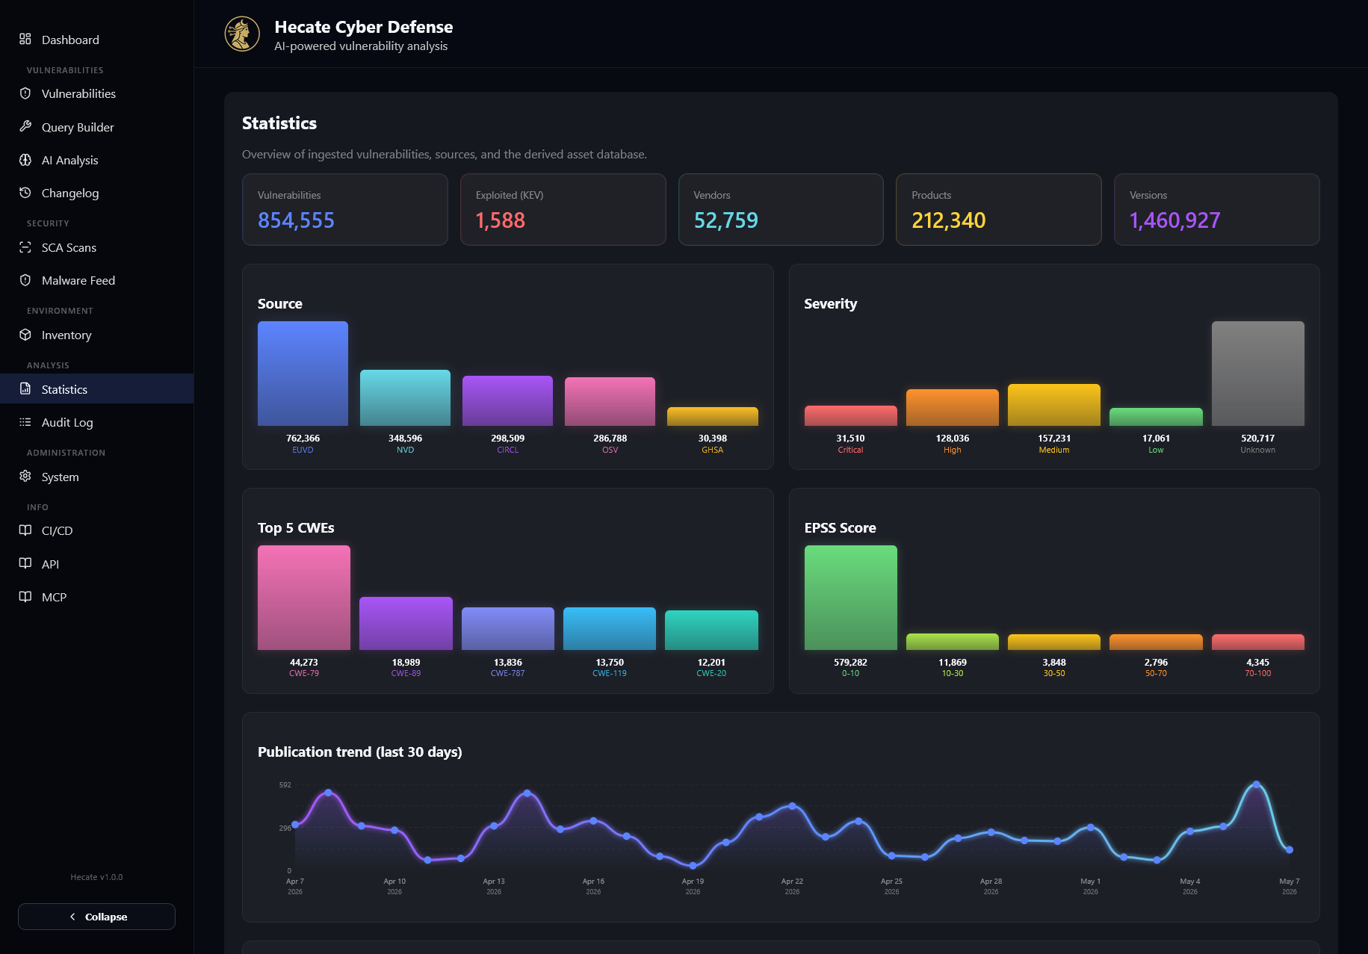
Task: Click the NVD source bar
Action: (405, 397)
